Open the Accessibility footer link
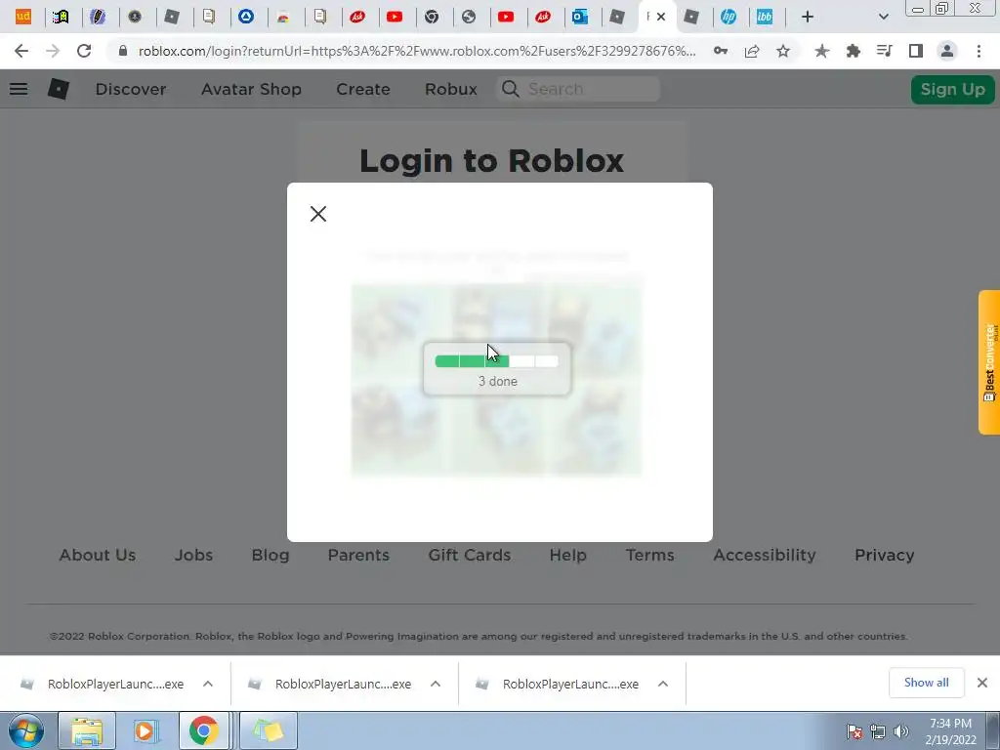1000x750 pixels. [x=764, y=555]
